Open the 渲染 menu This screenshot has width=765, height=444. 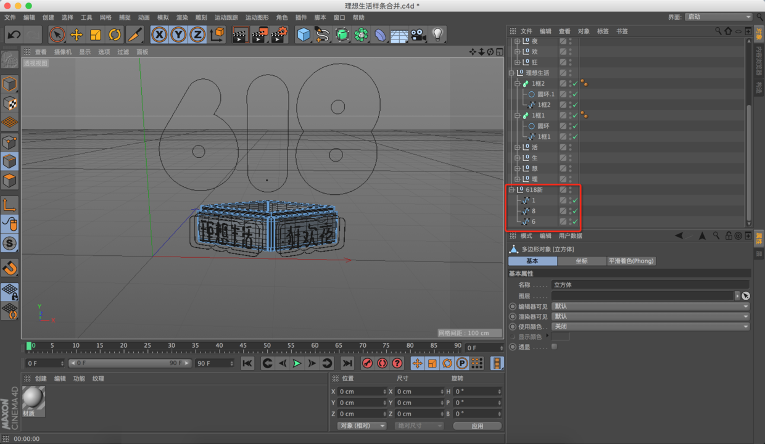click(x=182, y=17)
